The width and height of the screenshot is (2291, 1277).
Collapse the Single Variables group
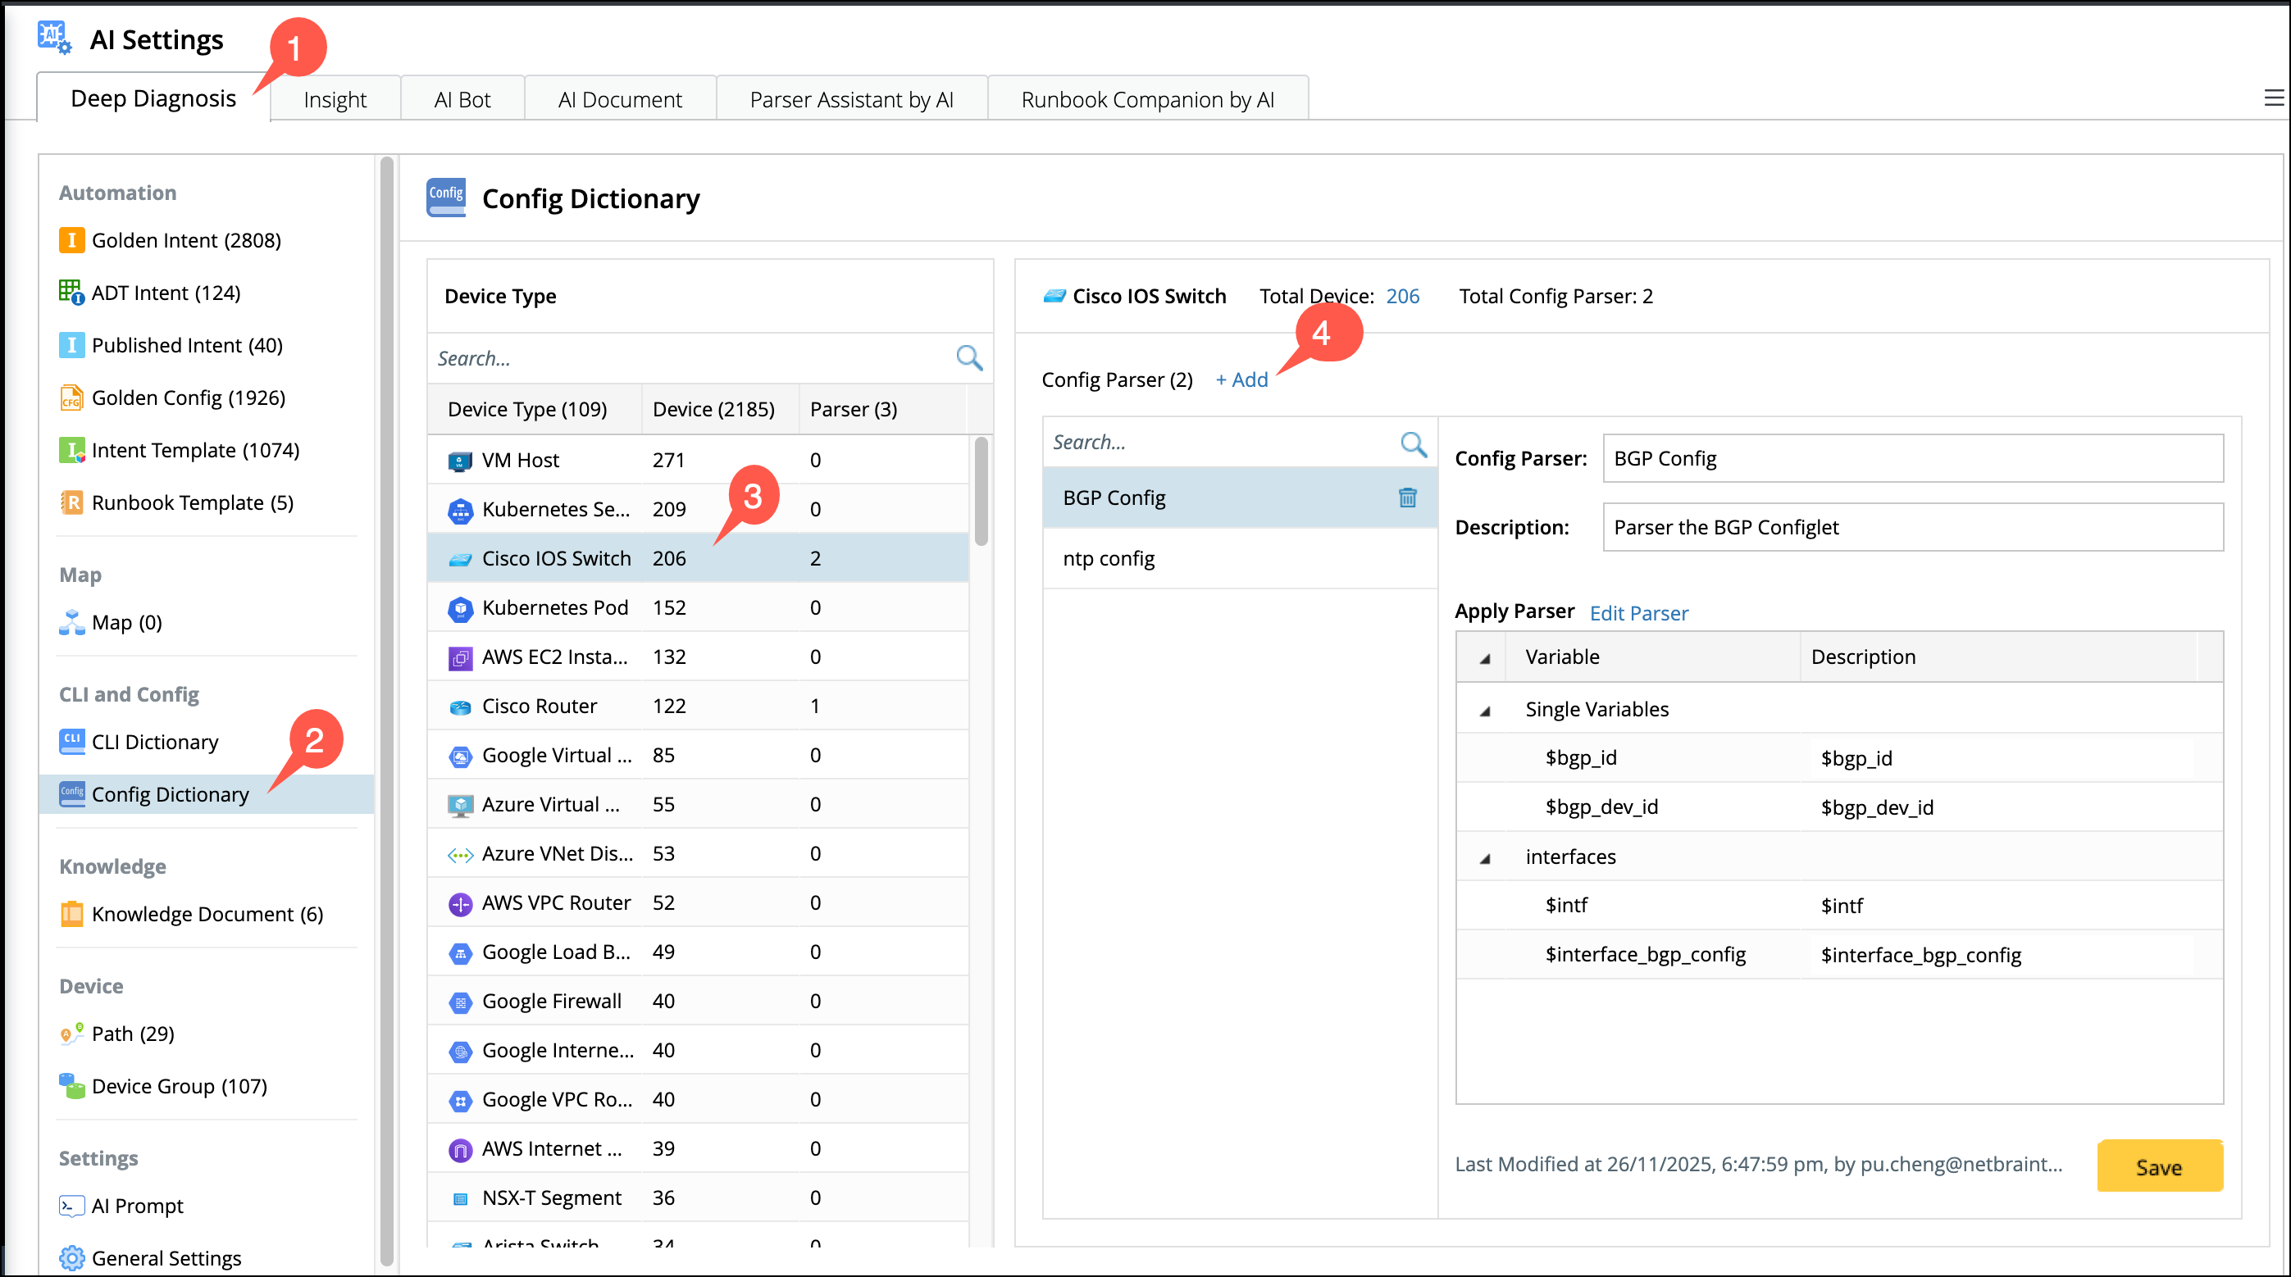tap(1484, 711)
